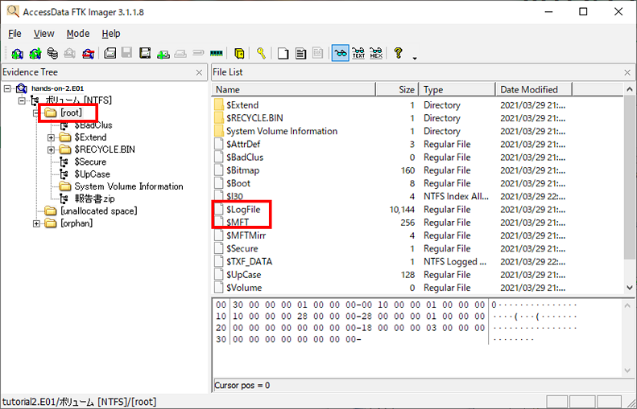637x409 pixels.
Task: Select $BadClus in the Evidence Tree
Action: point(93,125)
